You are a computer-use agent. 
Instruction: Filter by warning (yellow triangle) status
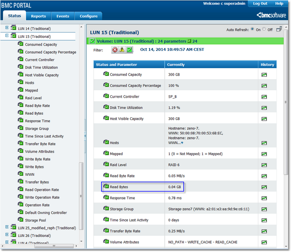pos(122,50)
